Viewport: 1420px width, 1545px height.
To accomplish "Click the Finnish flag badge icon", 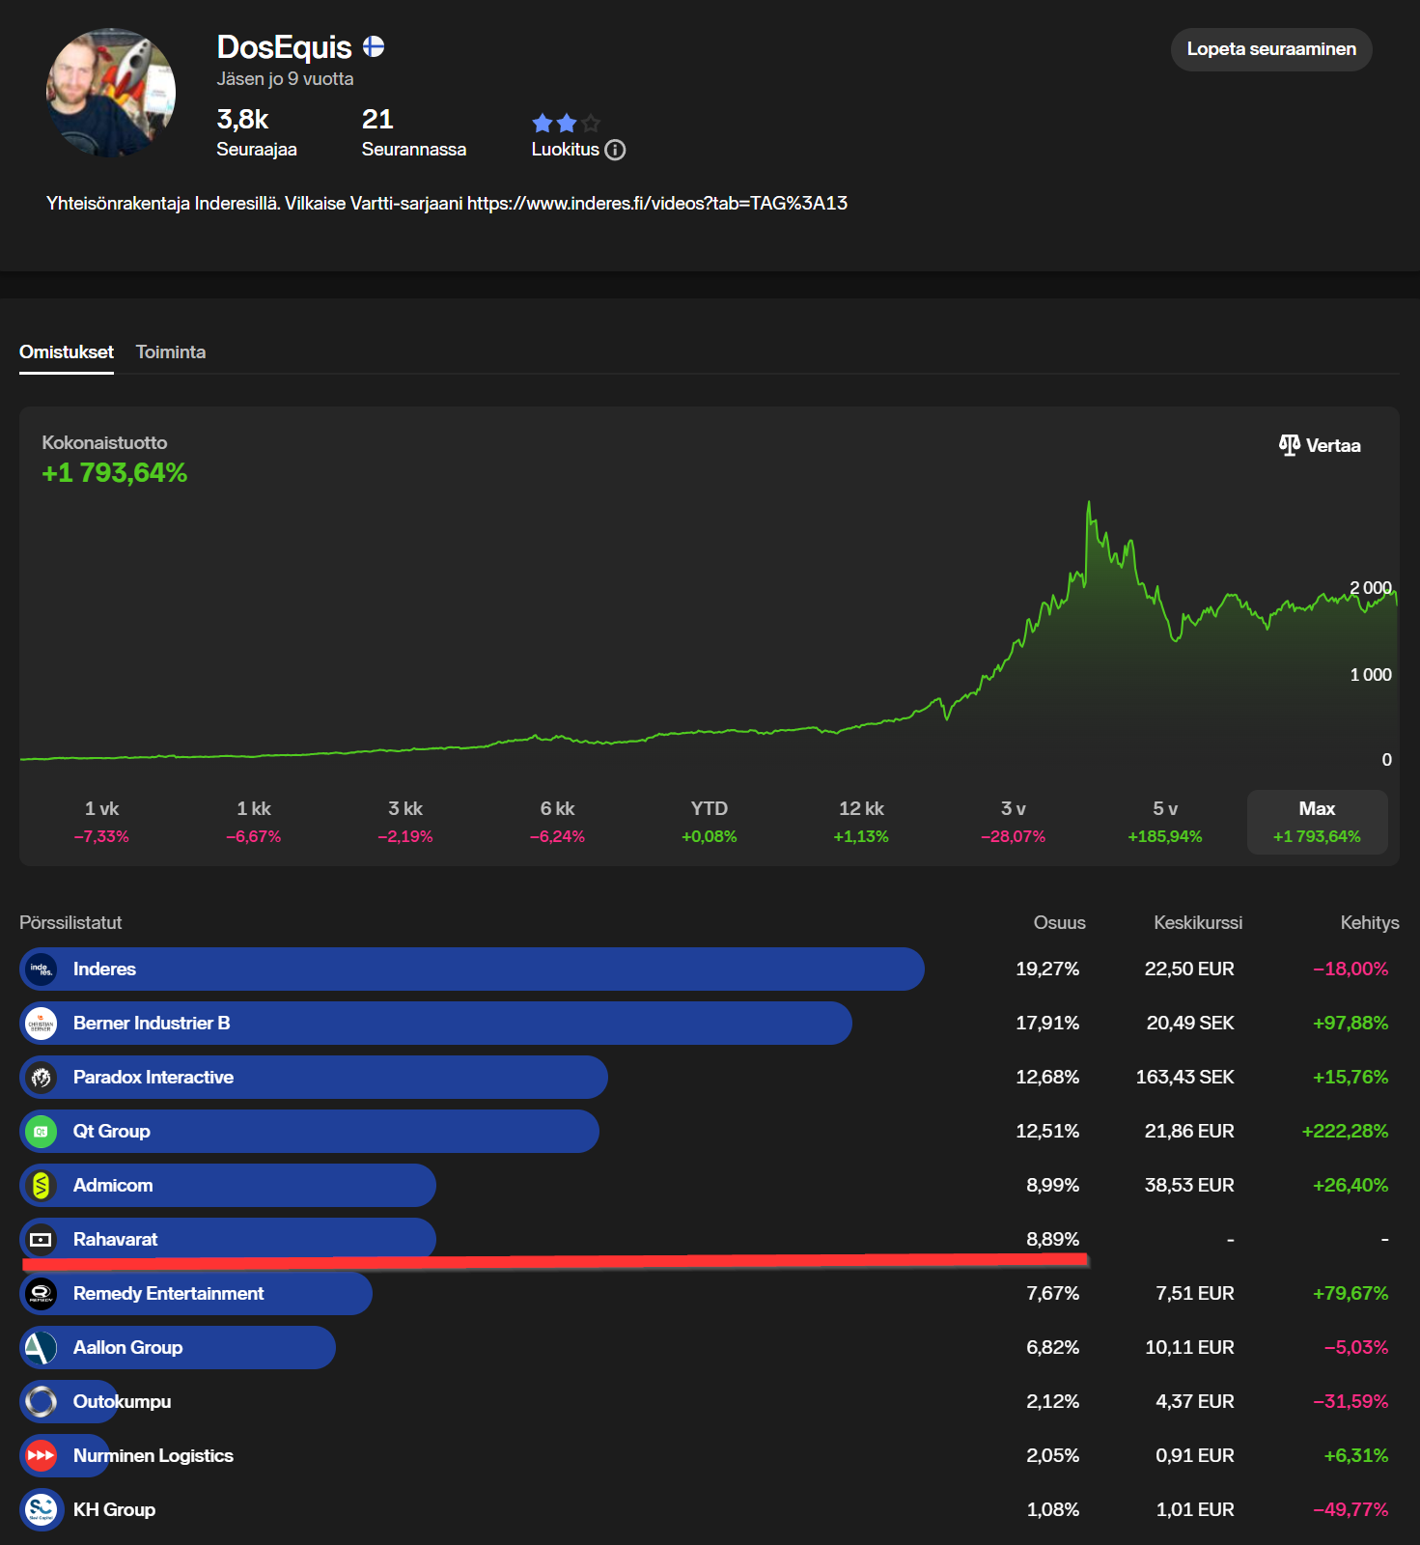I will [x=374, y=46].
